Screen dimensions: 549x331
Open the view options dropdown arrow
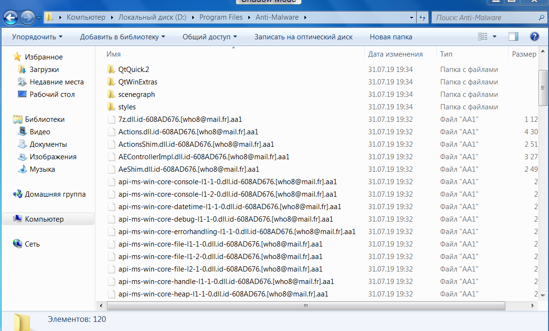(x=494, y=36)
